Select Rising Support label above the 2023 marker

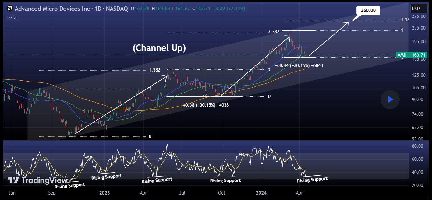107,177
